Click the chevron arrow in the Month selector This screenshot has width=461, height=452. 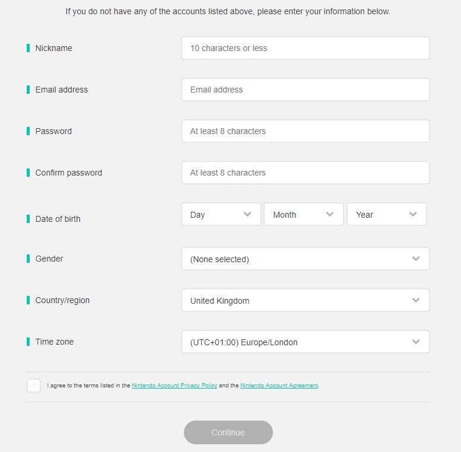[330, 215]
